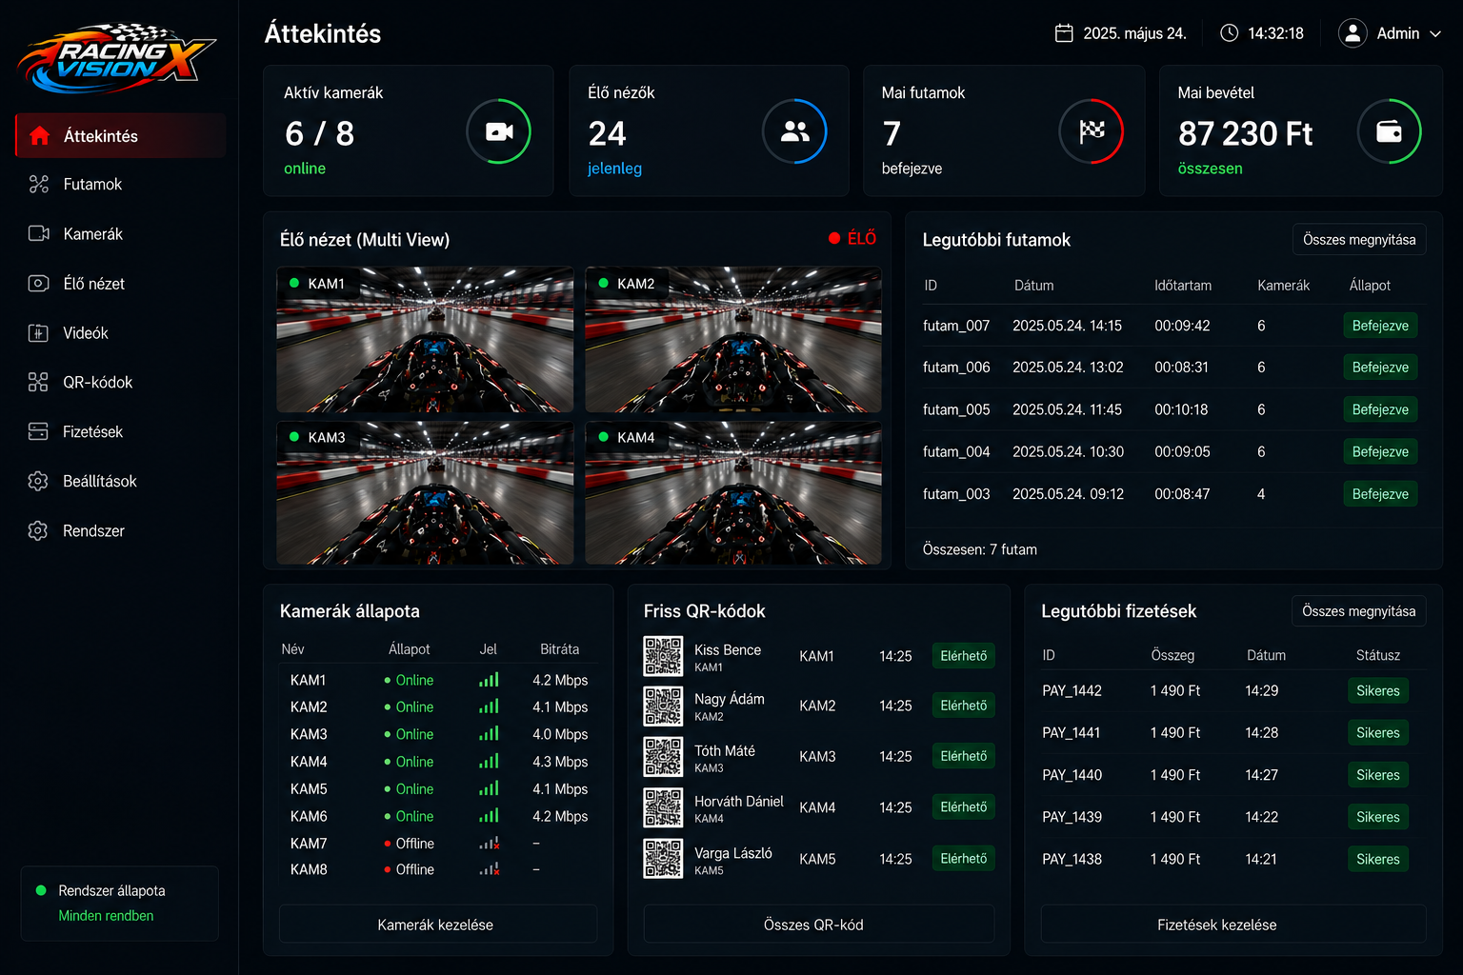
Task: Click the Kamerák kezelése button
Action: tap(438, 925)
